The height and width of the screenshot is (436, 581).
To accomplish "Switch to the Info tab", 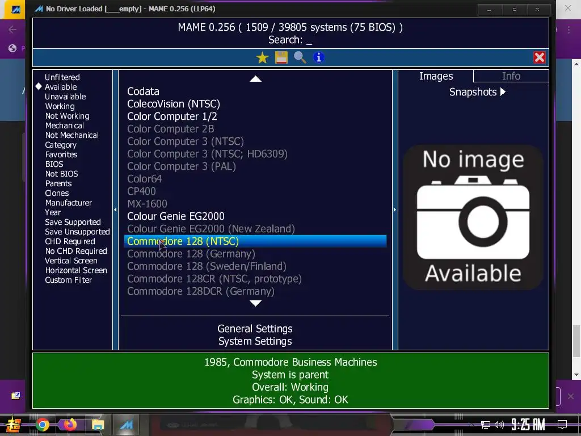I will coord(511,76).
